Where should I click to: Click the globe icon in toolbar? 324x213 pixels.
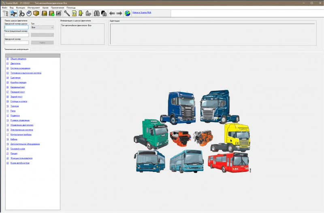click(x=127, y=14)
